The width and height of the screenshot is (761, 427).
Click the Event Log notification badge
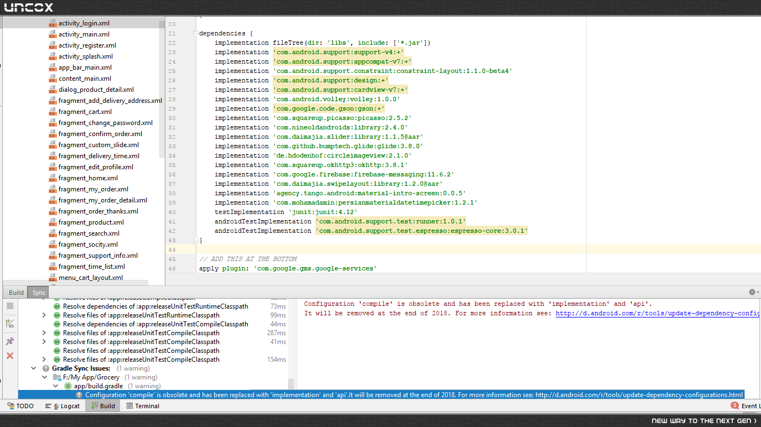(x=734, y=405)
